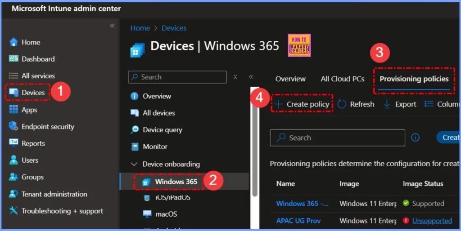Export the provisioning policies list
The width and height of the screenshot is (461, 231).
[400, 104]
